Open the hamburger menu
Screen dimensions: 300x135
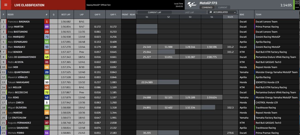(6, 5)
